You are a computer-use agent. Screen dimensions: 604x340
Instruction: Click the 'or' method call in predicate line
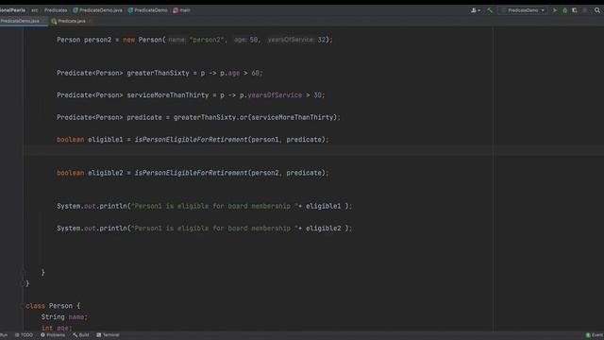point(243,117)
